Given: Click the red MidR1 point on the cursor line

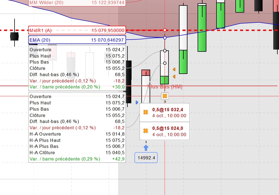Looking at the screenshot, I should point(165,30).
